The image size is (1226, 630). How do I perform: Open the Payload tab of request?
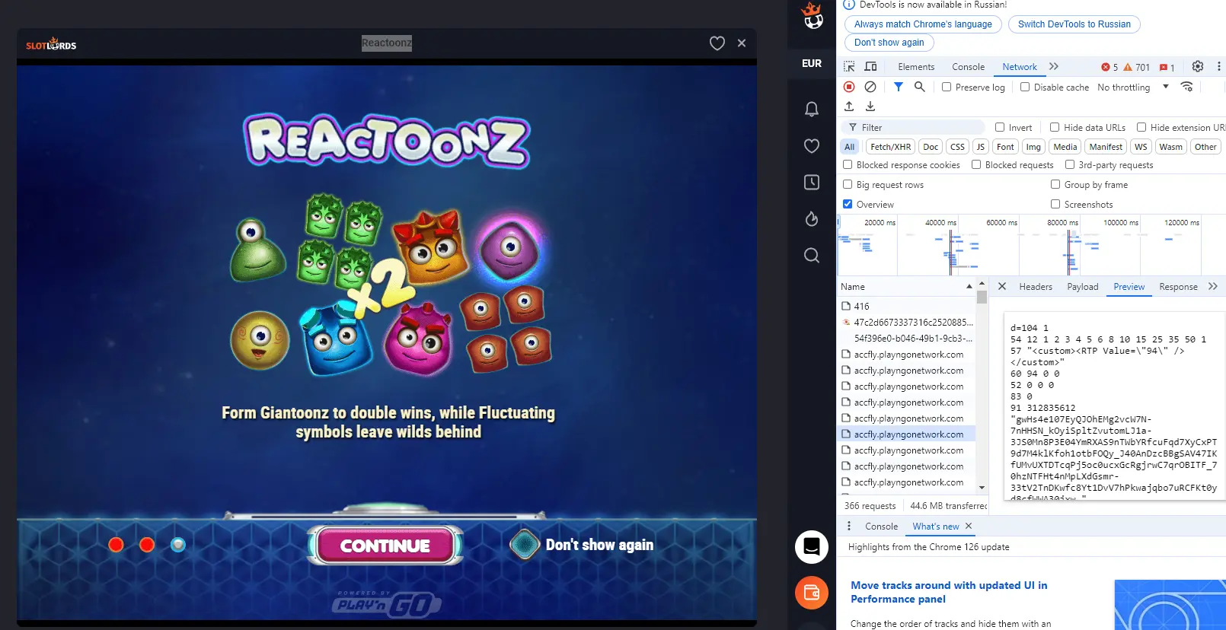[1082, 287]
